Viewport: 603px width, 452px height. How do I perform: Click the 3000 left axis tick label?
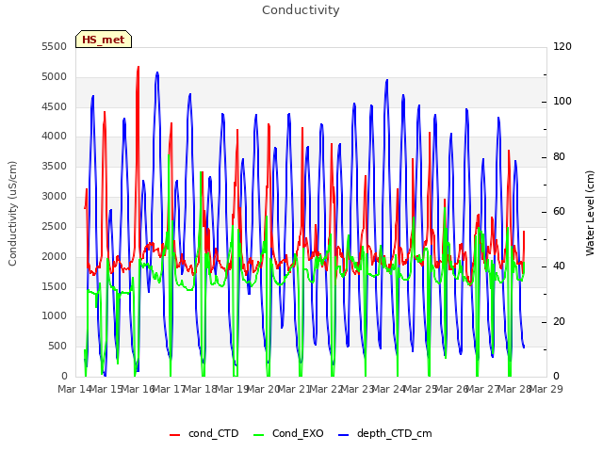[x=55, y=196]
